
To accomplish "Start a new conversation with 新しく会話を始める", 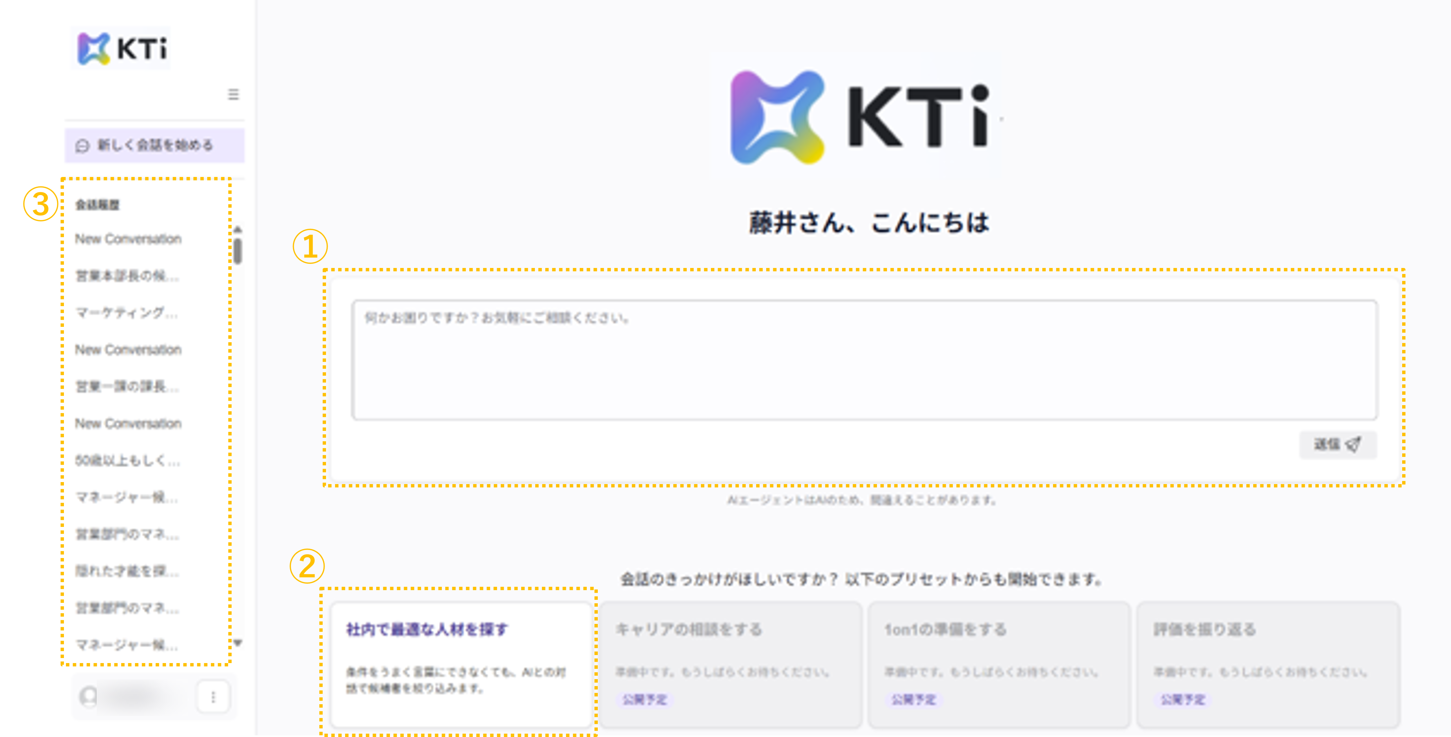I will (x=154, y=145).
